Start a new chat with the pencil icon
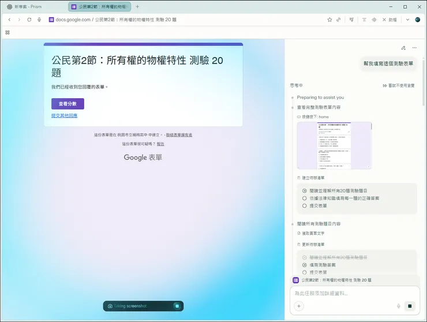This screenshot has height=322, width=427. pos(403,48)
